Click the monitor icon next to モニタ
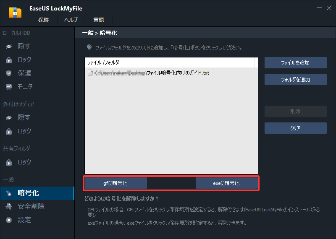This screenshot has height=239, width=336. tap(9, 87)
